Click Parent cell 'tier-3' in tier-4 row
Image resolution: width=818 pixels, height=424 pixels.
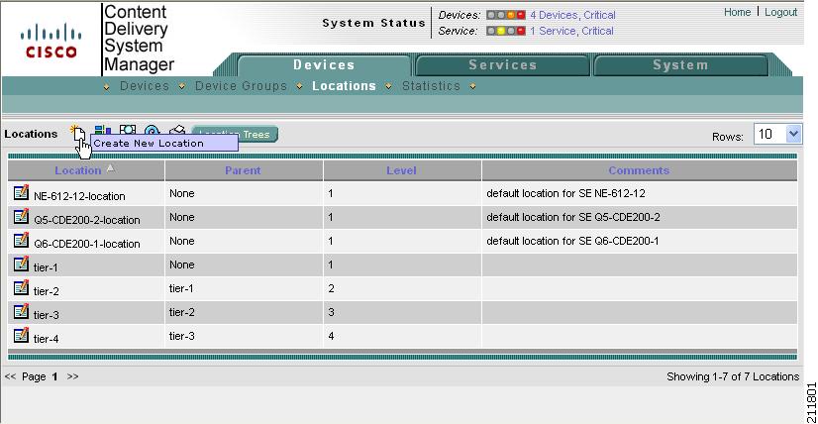click(182, 336)
